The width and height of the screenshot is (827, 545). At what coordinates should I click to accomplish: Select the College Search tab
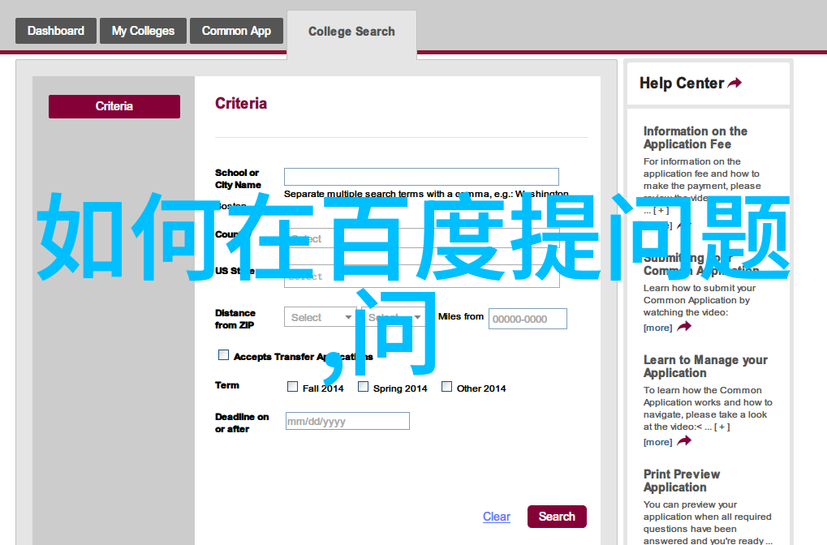(x=351, y=32)
